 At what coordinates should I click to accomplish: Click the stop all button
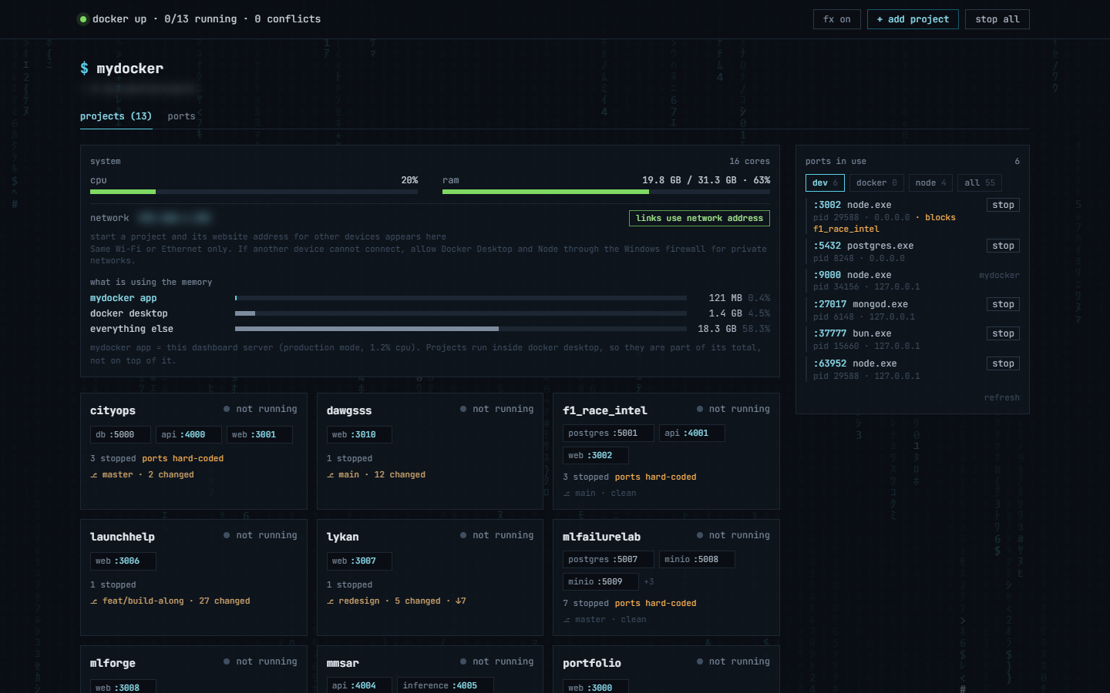(997, 19)
